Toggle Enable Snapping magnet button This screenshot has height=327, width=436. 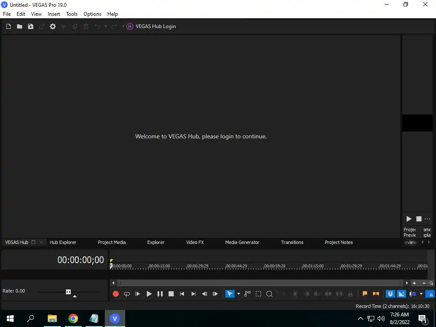point(390,294)
